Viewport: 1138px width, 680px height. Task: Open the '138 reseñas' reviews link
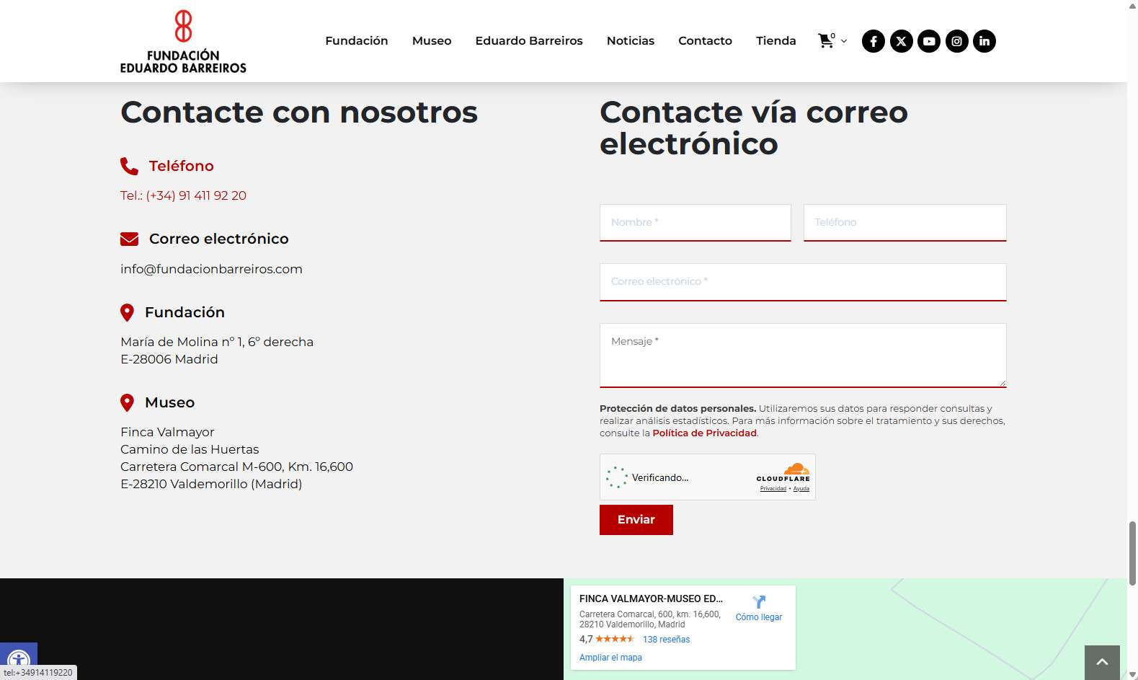coord(666,640)
